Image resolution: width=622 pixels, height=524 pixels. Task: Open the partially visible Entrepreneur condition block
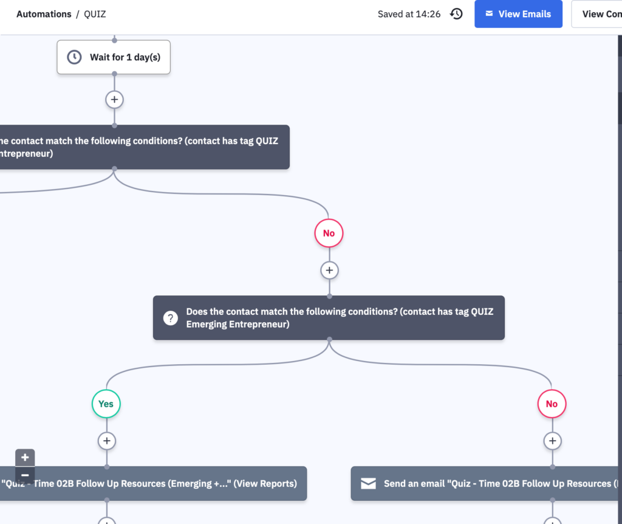click(145, 147)
